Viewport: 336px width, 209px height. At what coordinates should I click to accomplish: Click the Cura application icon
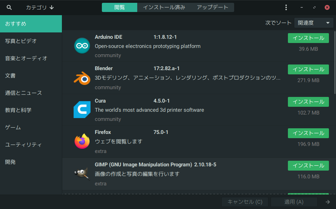[82, 110]
